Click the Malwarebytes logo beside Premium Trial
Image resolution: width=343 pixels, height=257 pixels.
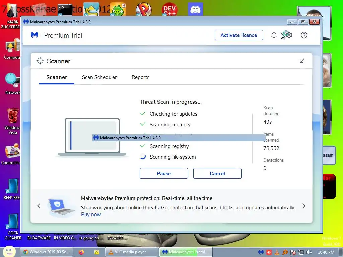(35, 35)
